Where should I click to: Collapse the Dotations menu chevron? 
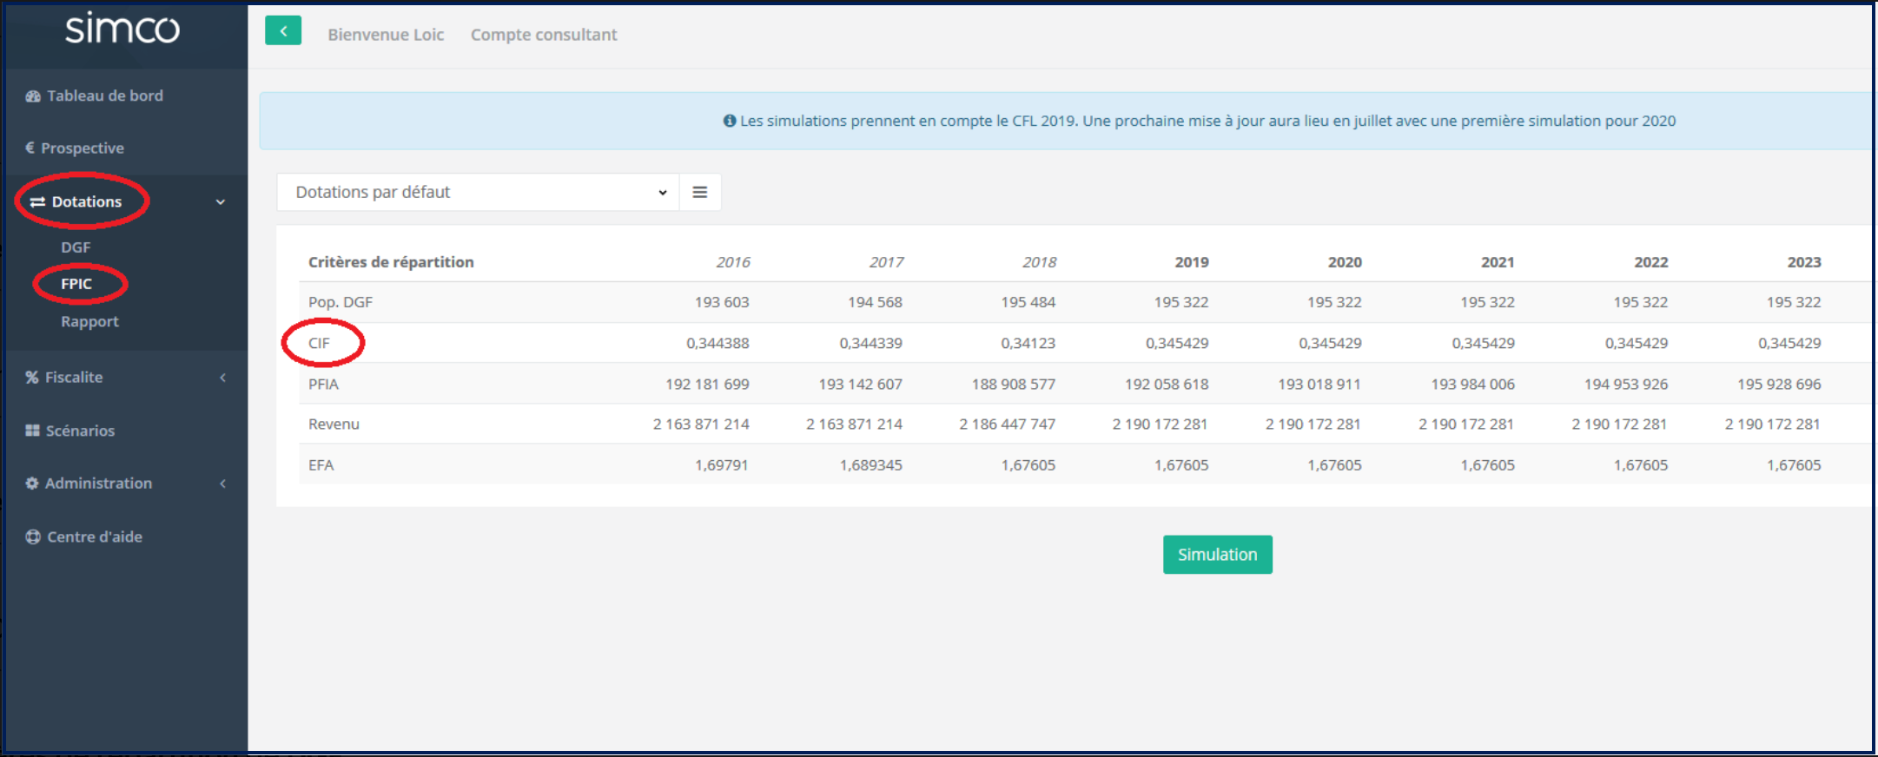pos(221,202)
